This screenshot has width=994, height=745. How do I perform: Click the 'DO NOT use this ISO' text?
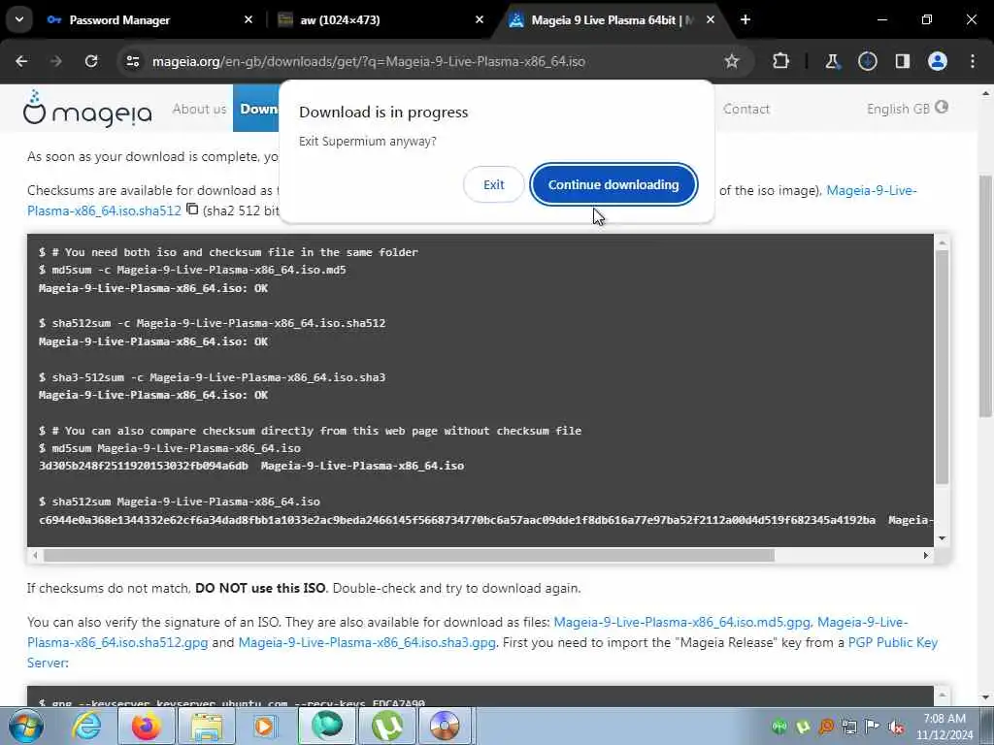tap(260, 588)
